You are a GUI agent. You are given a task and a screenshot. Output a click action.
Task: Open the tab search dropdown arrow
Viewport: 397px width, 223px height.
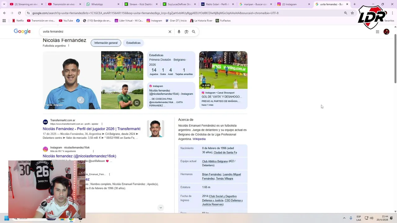[4, 4]
